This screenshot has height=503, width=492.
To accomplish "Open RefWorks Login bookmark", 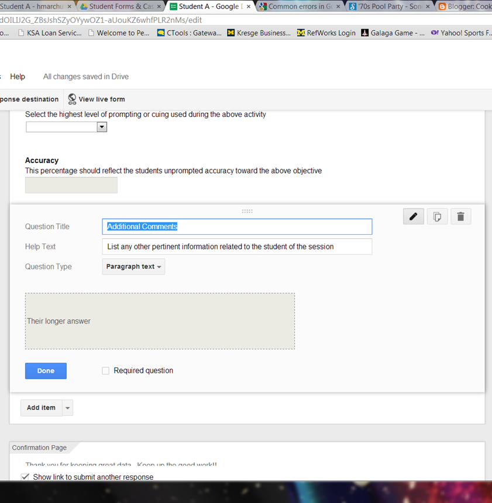I will (x=326, y=33).
